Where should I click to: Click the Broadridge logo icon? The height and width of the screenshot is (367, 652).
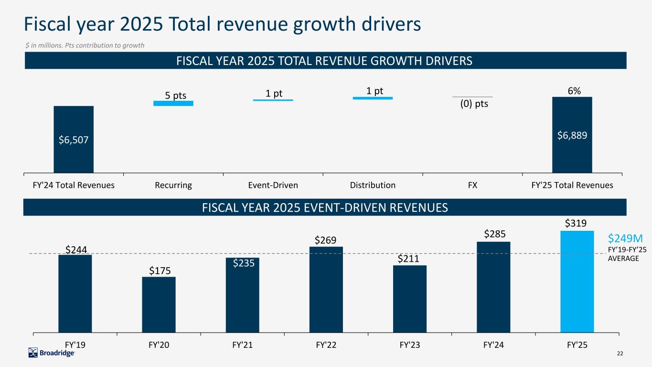point(33,353)
